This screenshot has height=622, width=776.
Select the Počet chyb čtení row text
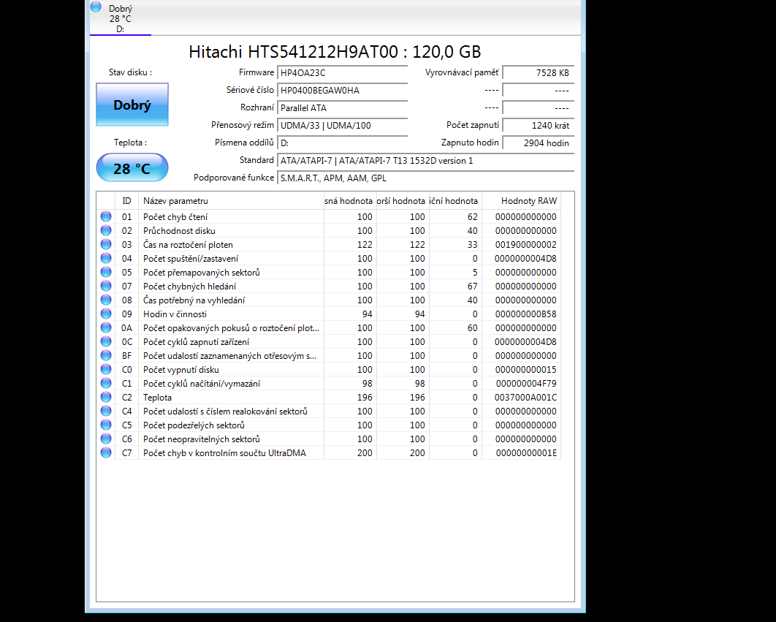click(175, 217)
